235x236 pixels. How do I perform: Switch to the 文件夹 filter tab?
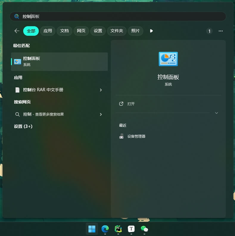coord(116,31)
